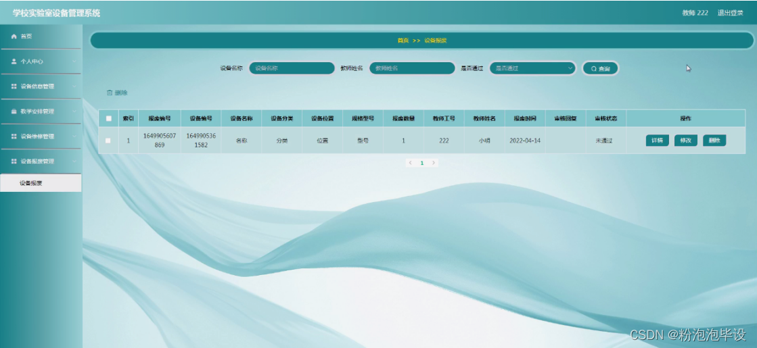Open the 首页 sidebar item
757x348 pixels.
coord(41,36)
